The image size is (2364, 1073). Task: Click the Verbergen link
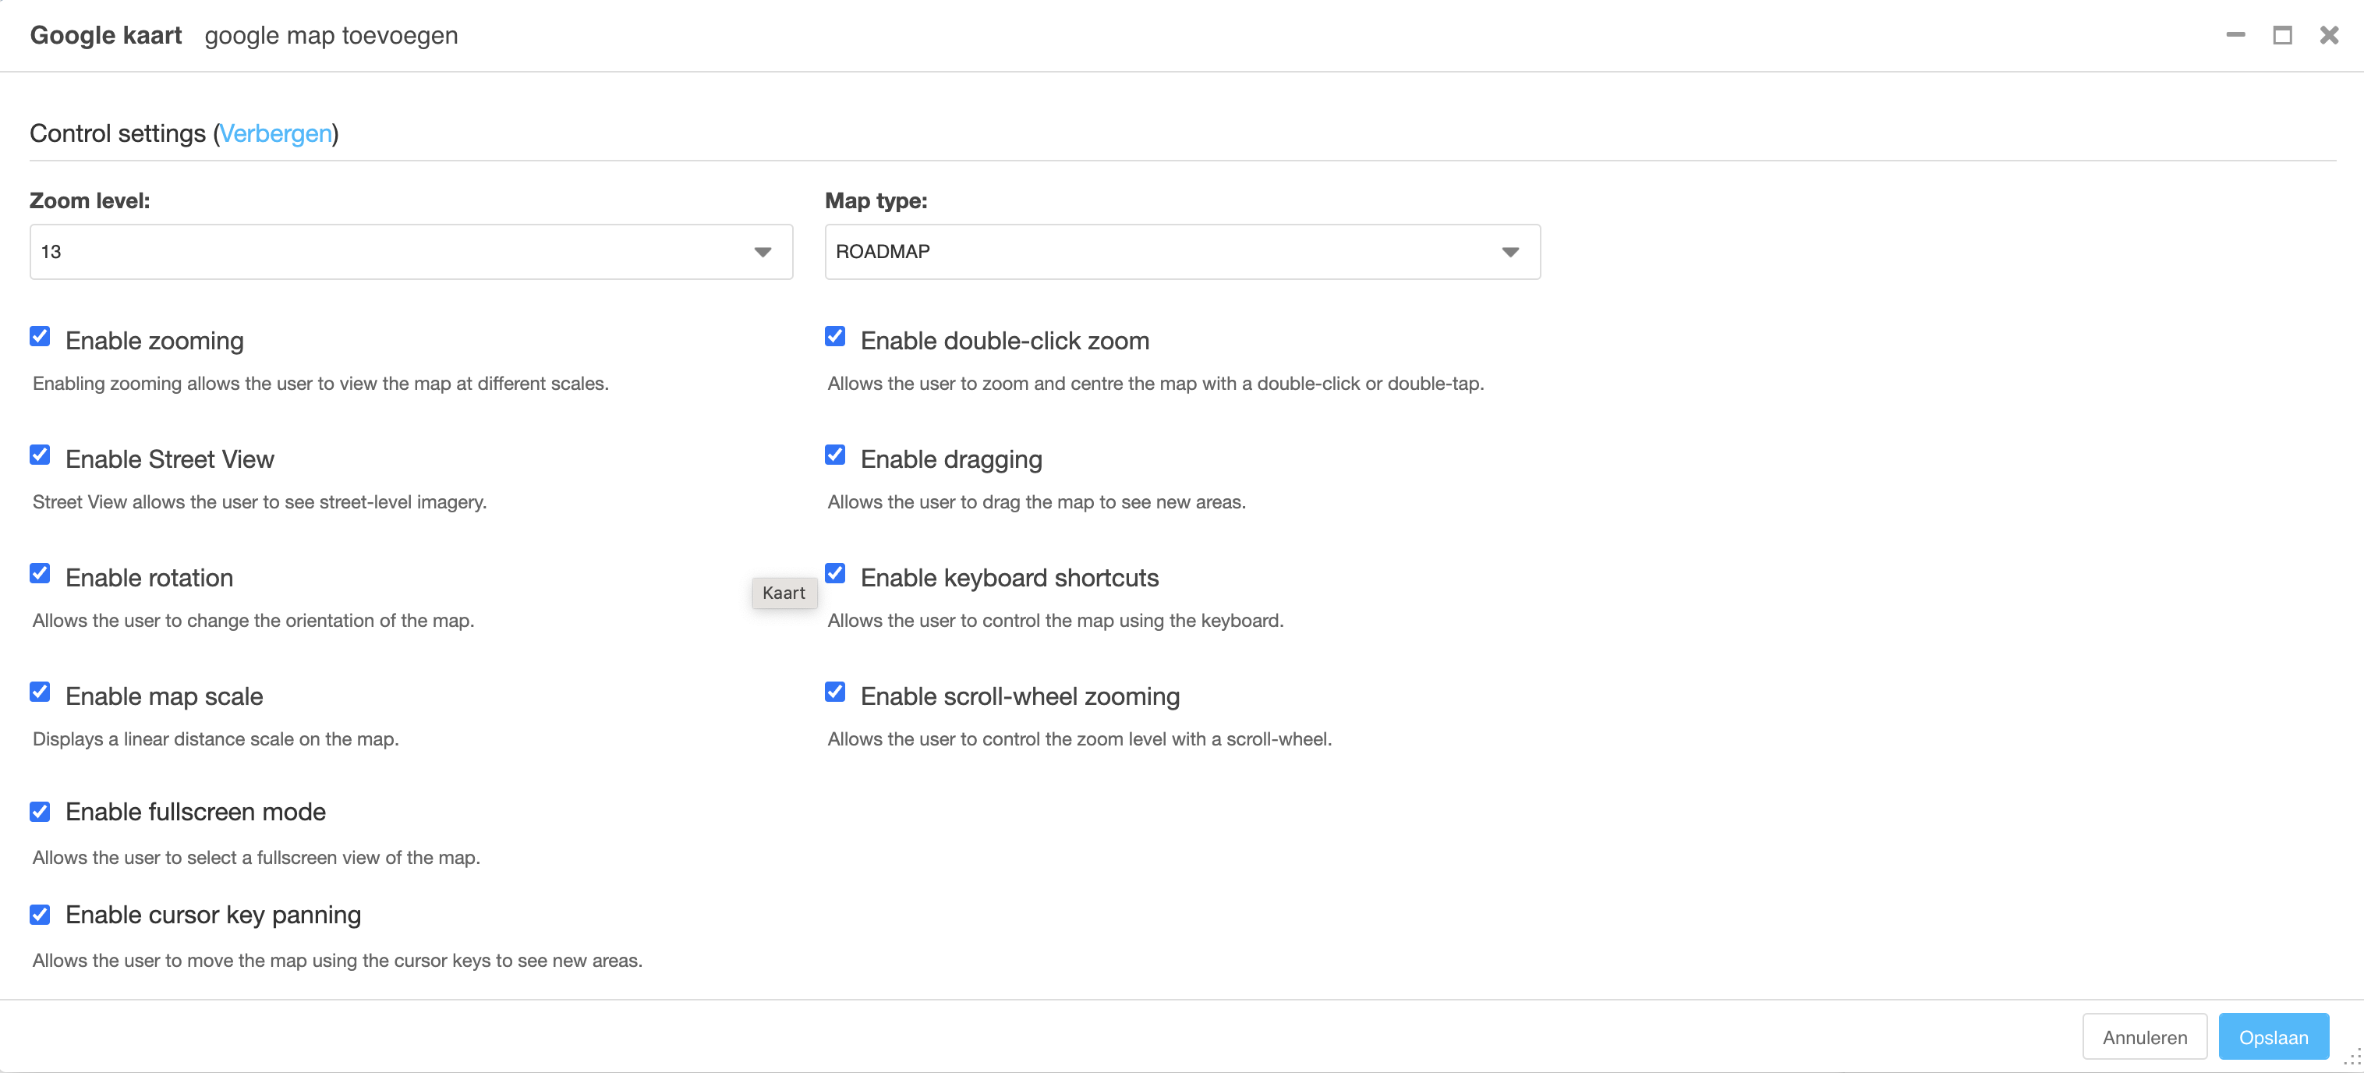click(x=275, y=134)
